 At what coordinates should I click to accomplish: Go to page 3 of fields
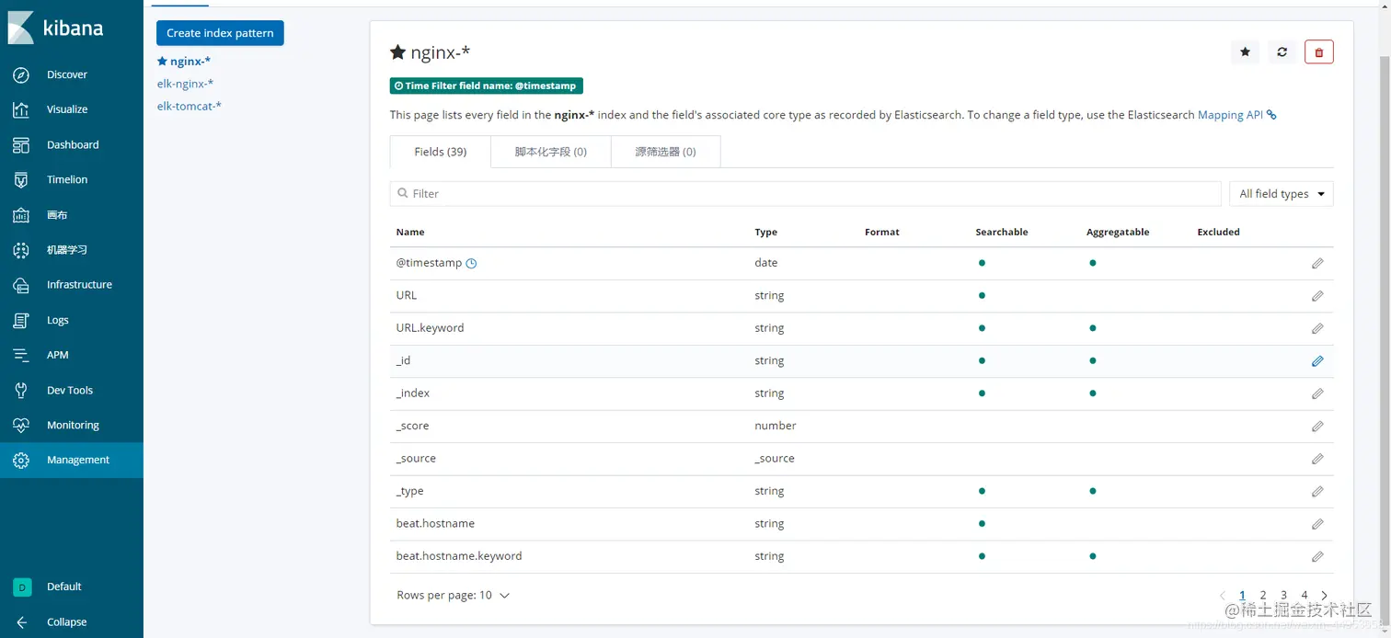(1283, 596)
